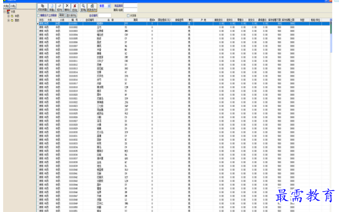Click the vertical scrollbar of the table
The width and height of the screenshot is (339, 212).
coord(331,114)
